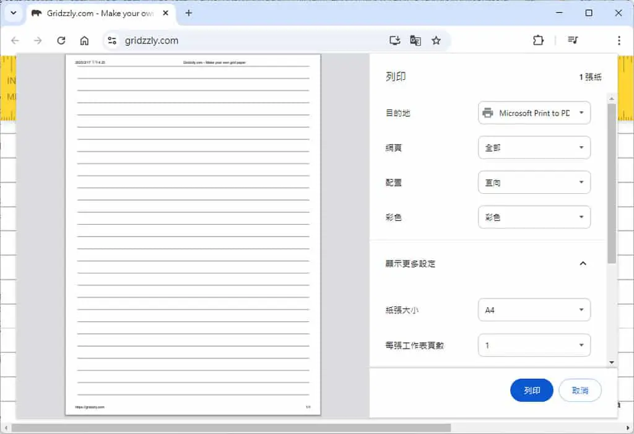
Task: Click the blue 列印 print button
Action: [x=531, y=390]
